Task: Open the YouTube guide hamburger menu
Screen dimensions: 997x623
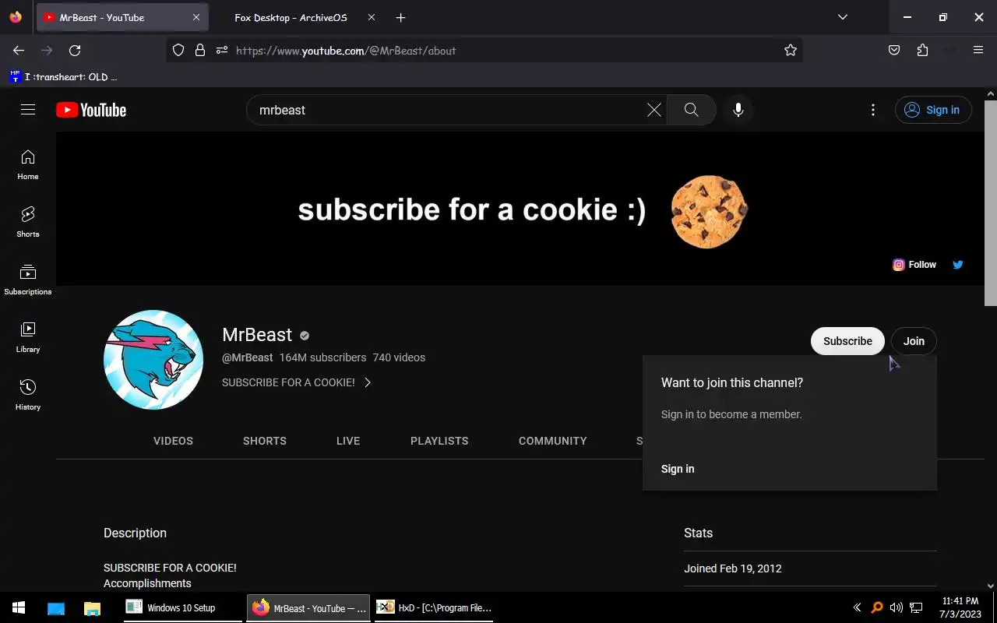Action: [x=28, y=110]
